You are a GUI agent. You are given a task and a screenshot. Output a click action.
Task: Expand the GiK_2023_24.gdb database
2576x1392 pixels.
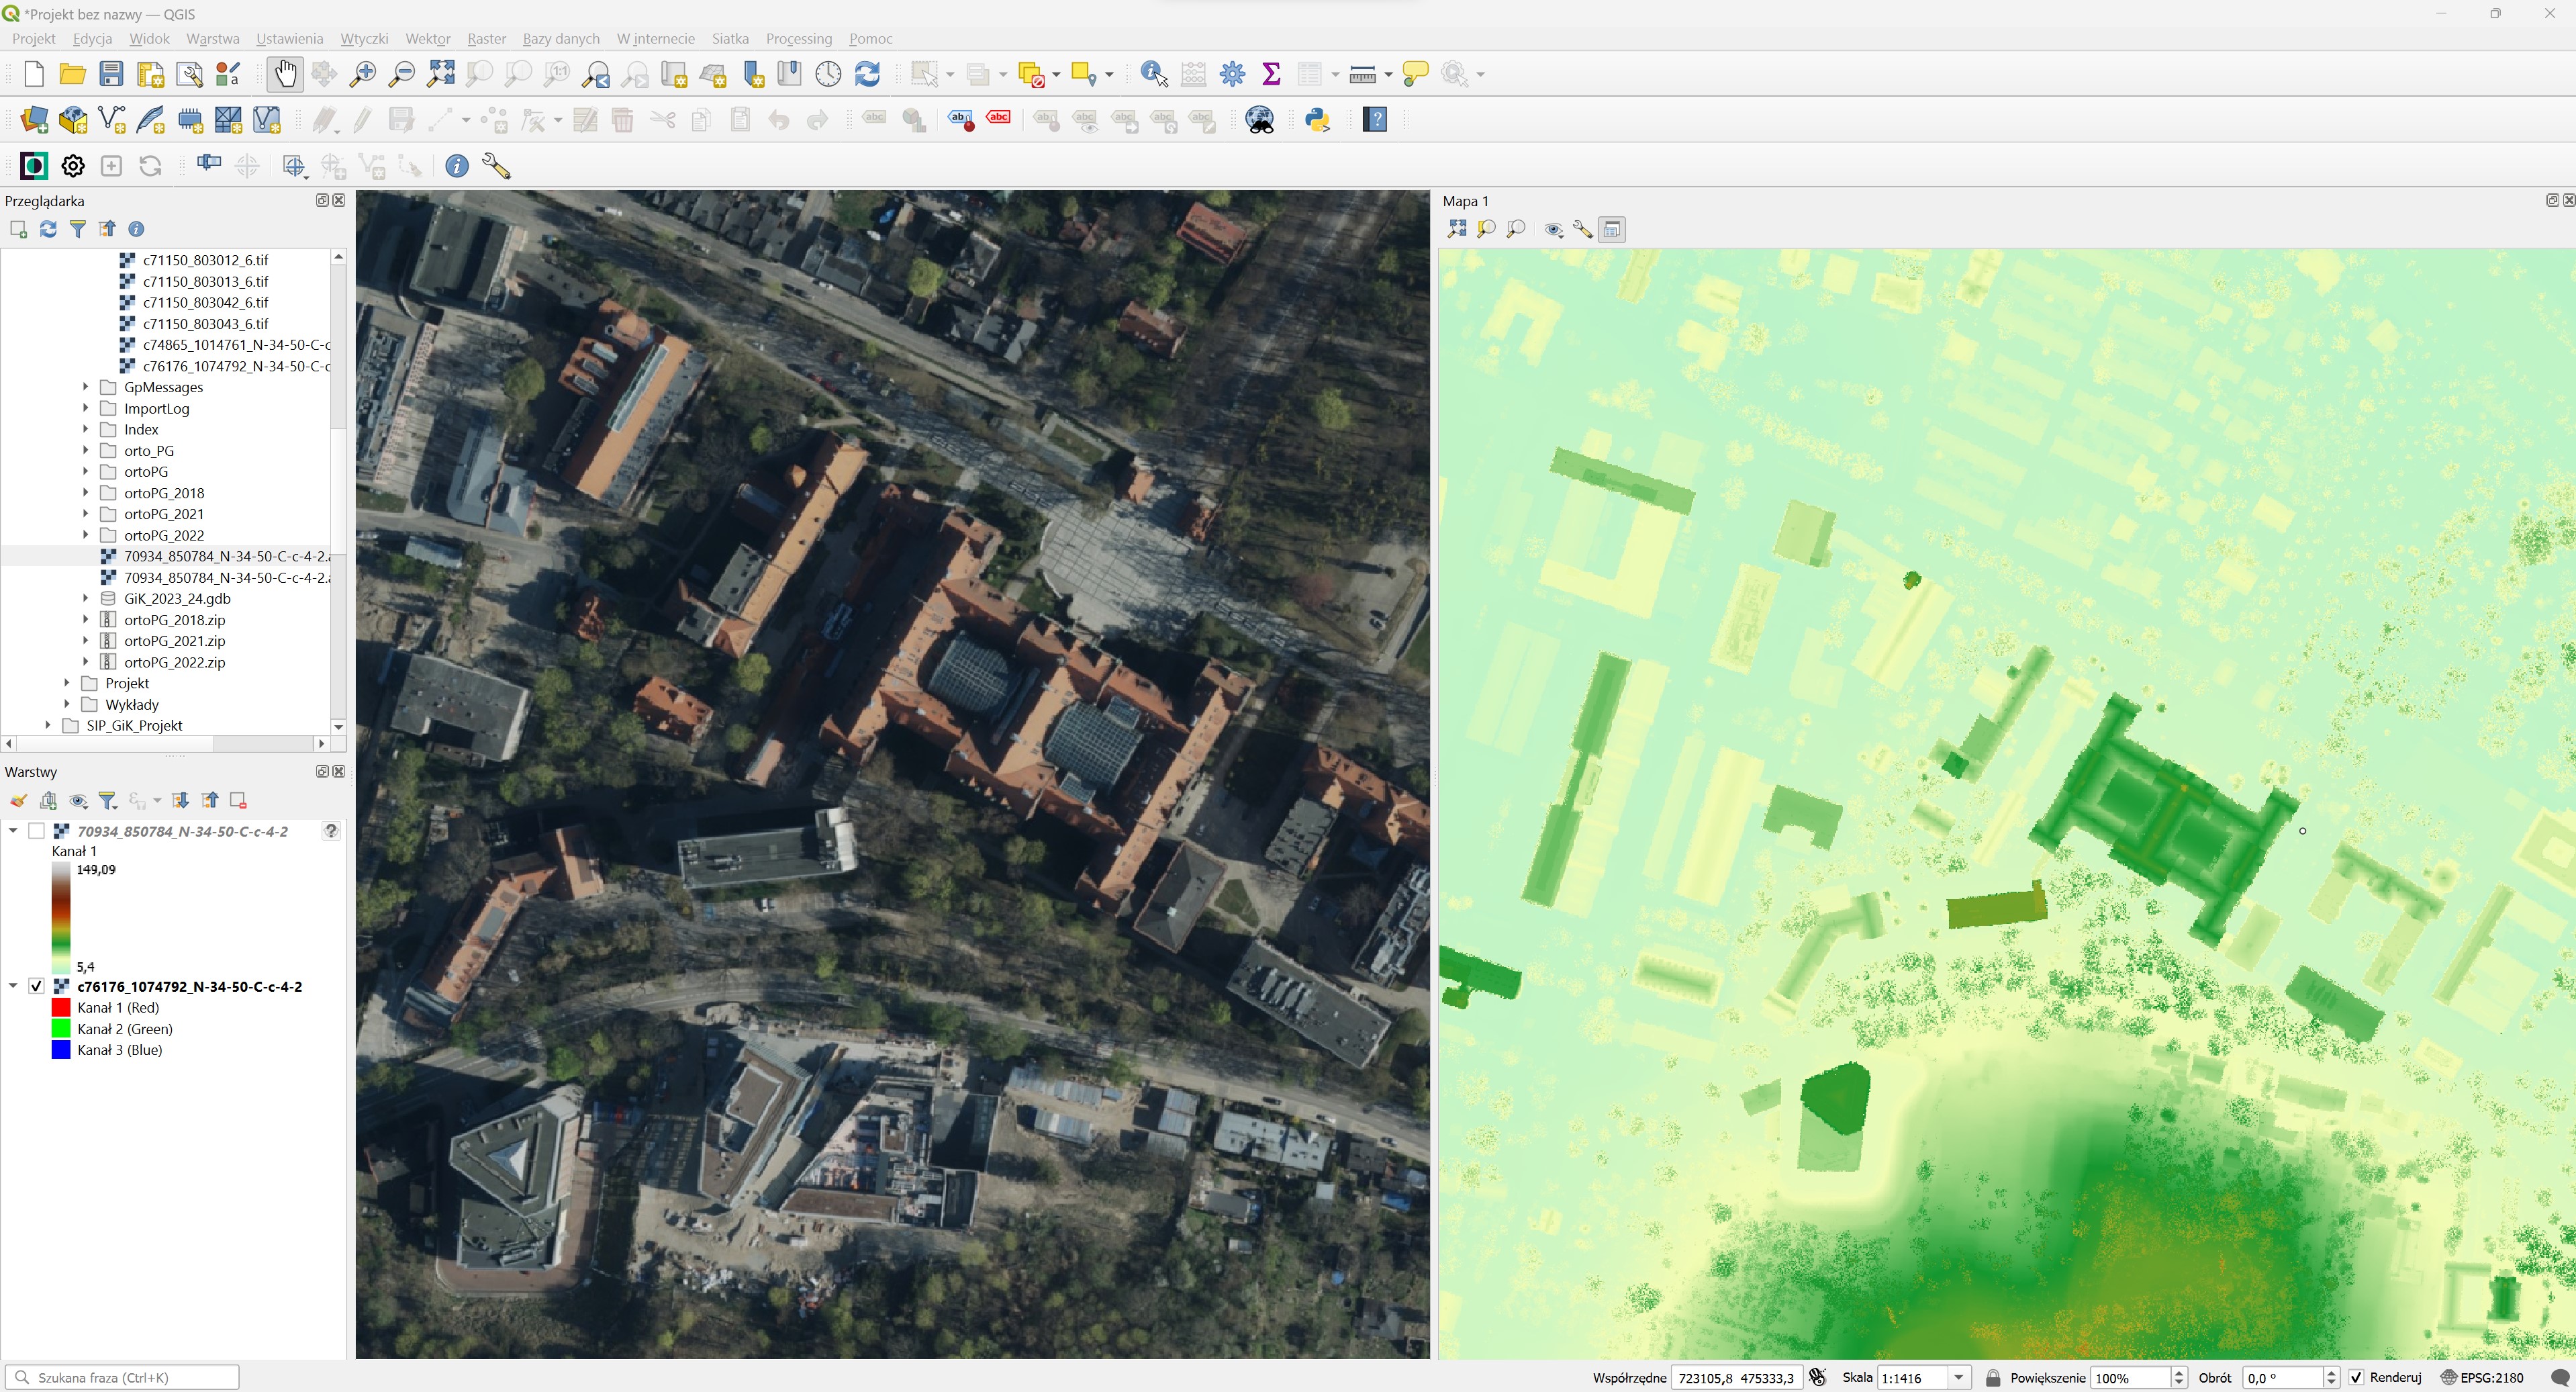click(86, 598)
